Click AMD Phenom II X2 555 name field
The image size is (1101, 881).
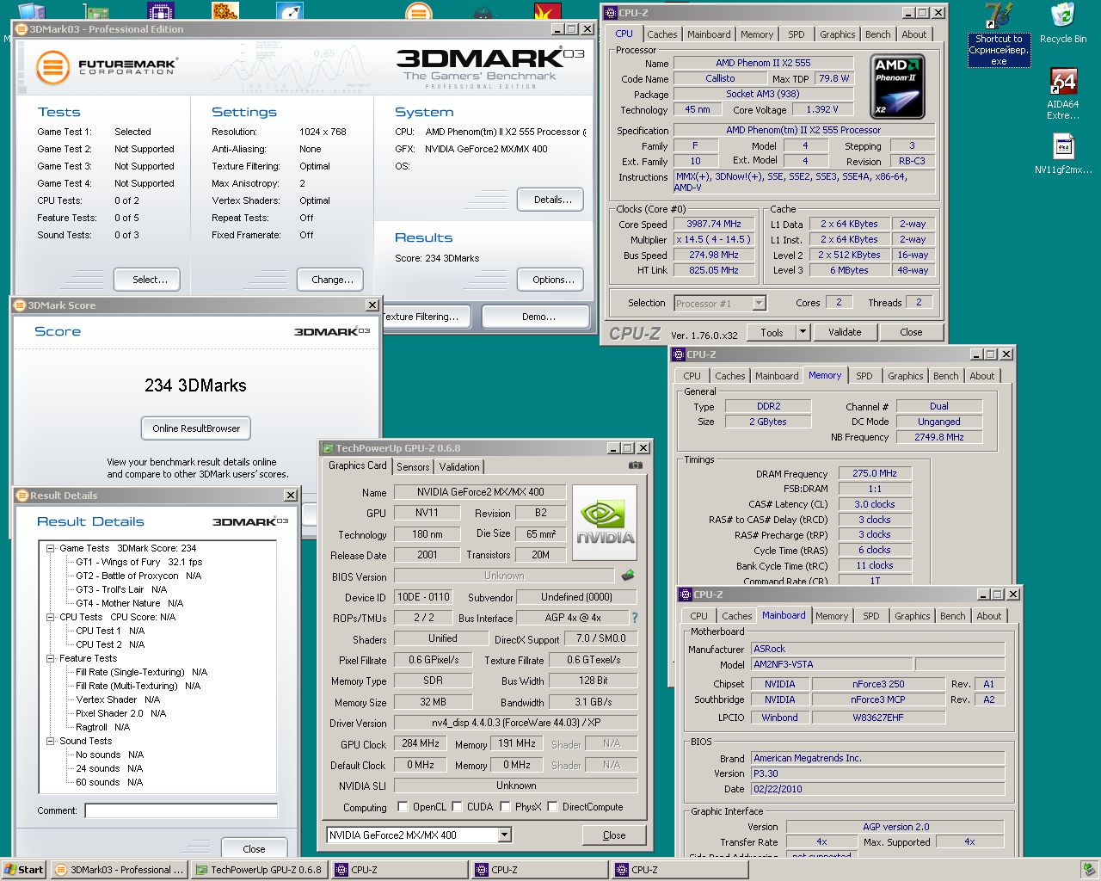point(763,63)
